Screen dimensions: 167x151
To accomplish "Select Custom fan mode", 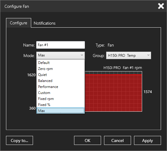I will click(61, 93).
